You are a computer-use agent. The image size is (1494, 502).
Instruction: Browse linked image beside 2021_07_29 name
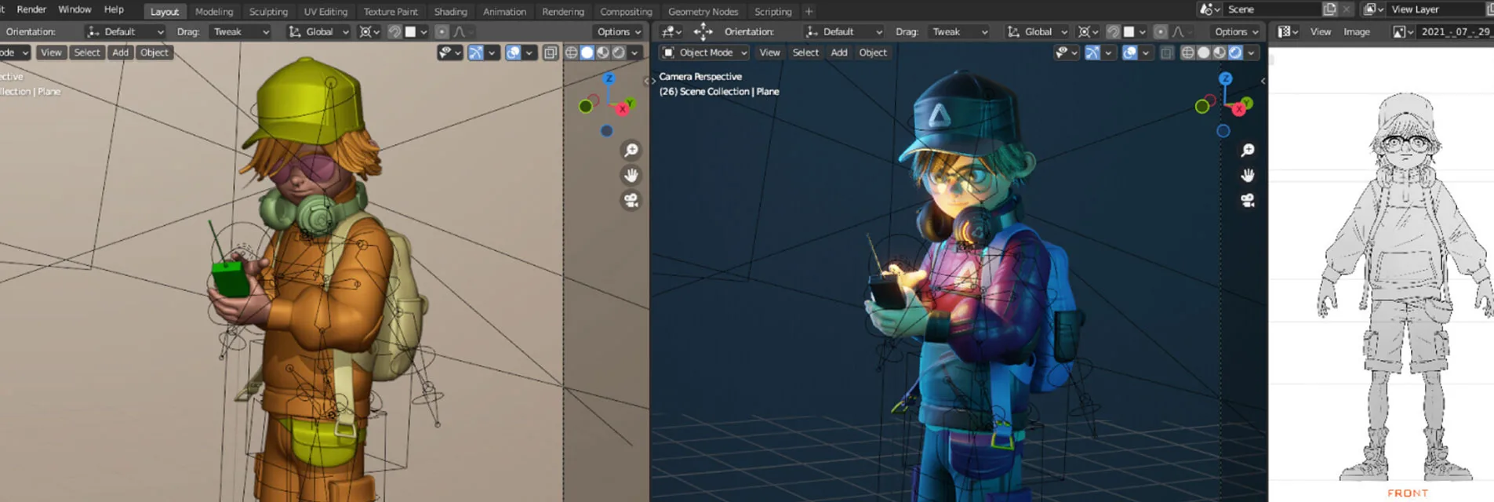1403,31
